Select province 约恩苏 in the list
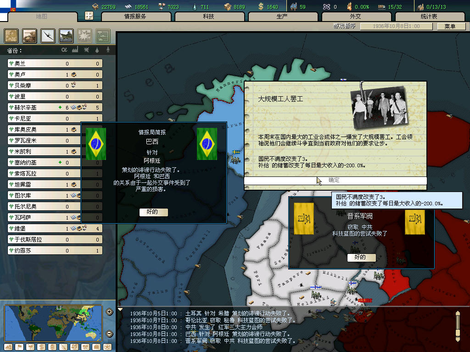The image size is (470, 352). click(55, 251)
